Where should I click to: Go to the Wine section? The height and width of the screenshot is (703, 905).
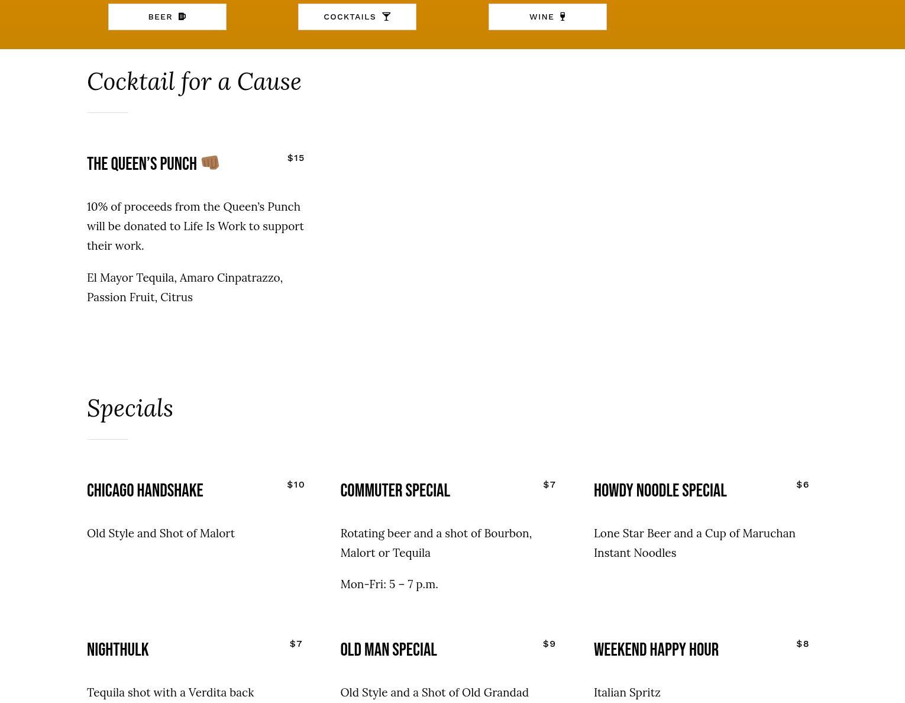coord(547,17)
